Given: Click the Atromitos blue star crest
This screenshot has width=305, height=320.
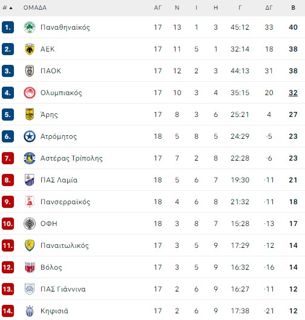Looking at the screenshot, I should [30, 136].
